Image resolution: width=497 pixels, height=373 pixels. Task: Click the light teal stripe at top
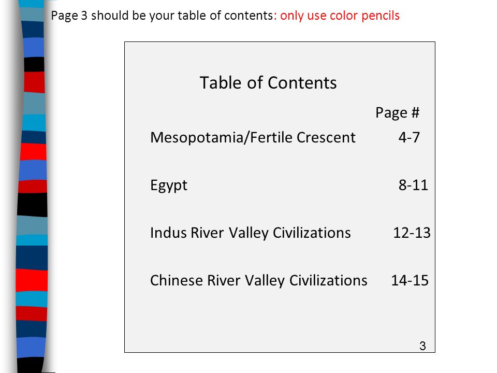(x=32, y=15)
